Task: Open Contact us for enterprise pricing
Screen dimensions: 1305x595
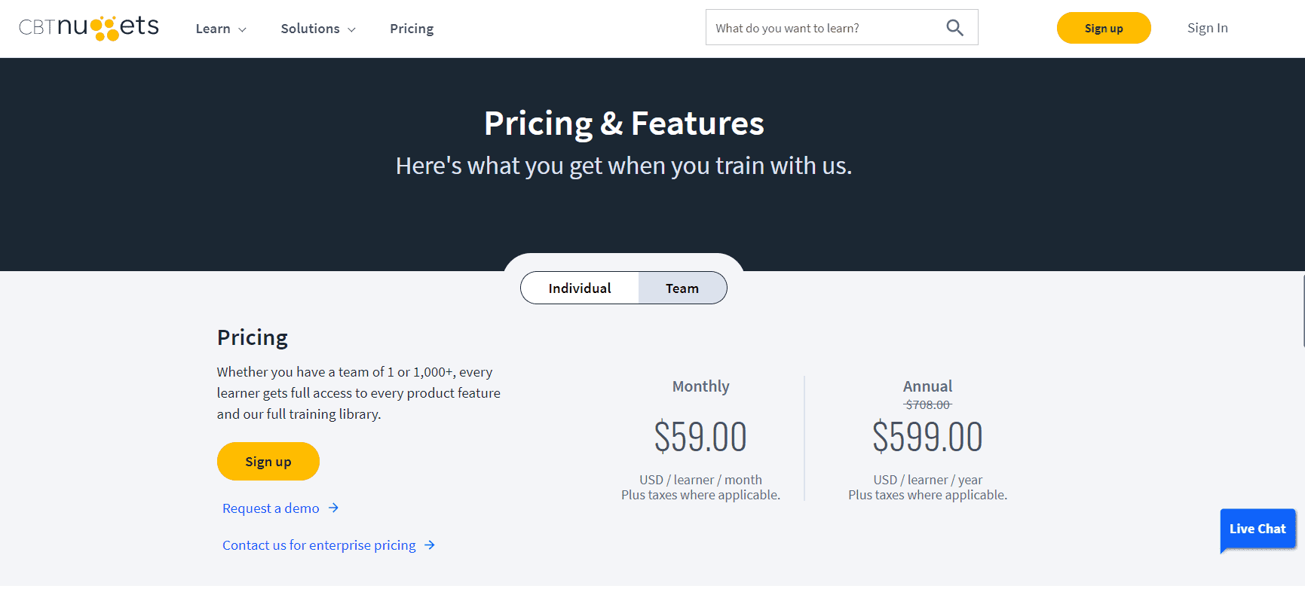Action: [x=319, y=545]
